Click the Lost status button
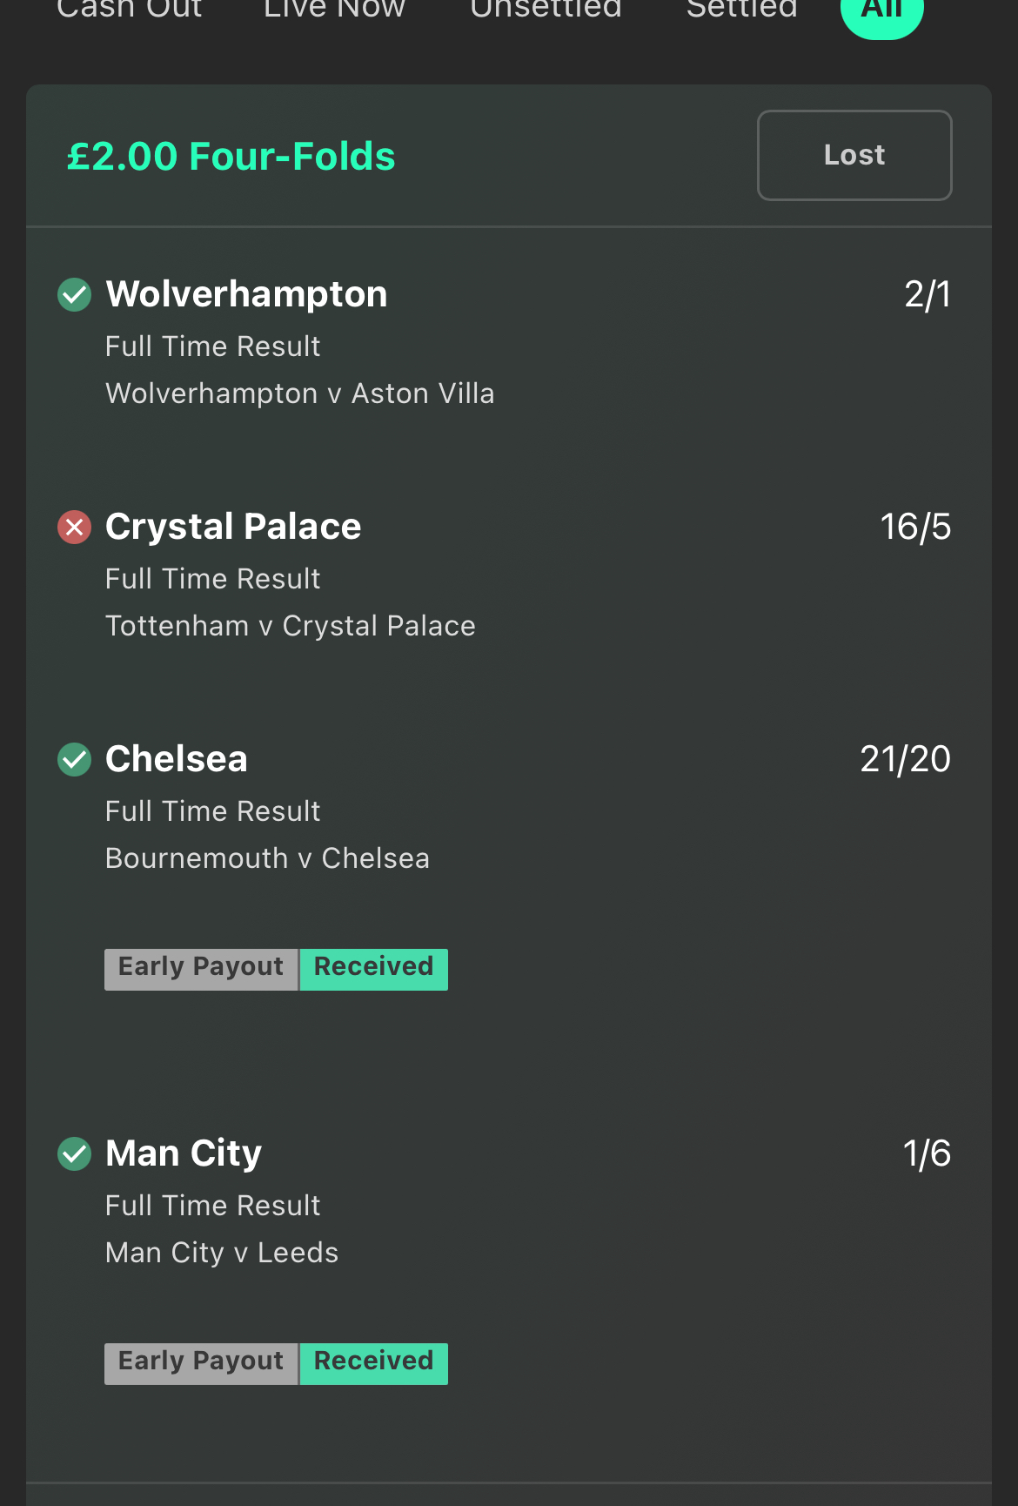This screenshot has width=1018, height=1506. pyautogui.click(x=854, y=155)
